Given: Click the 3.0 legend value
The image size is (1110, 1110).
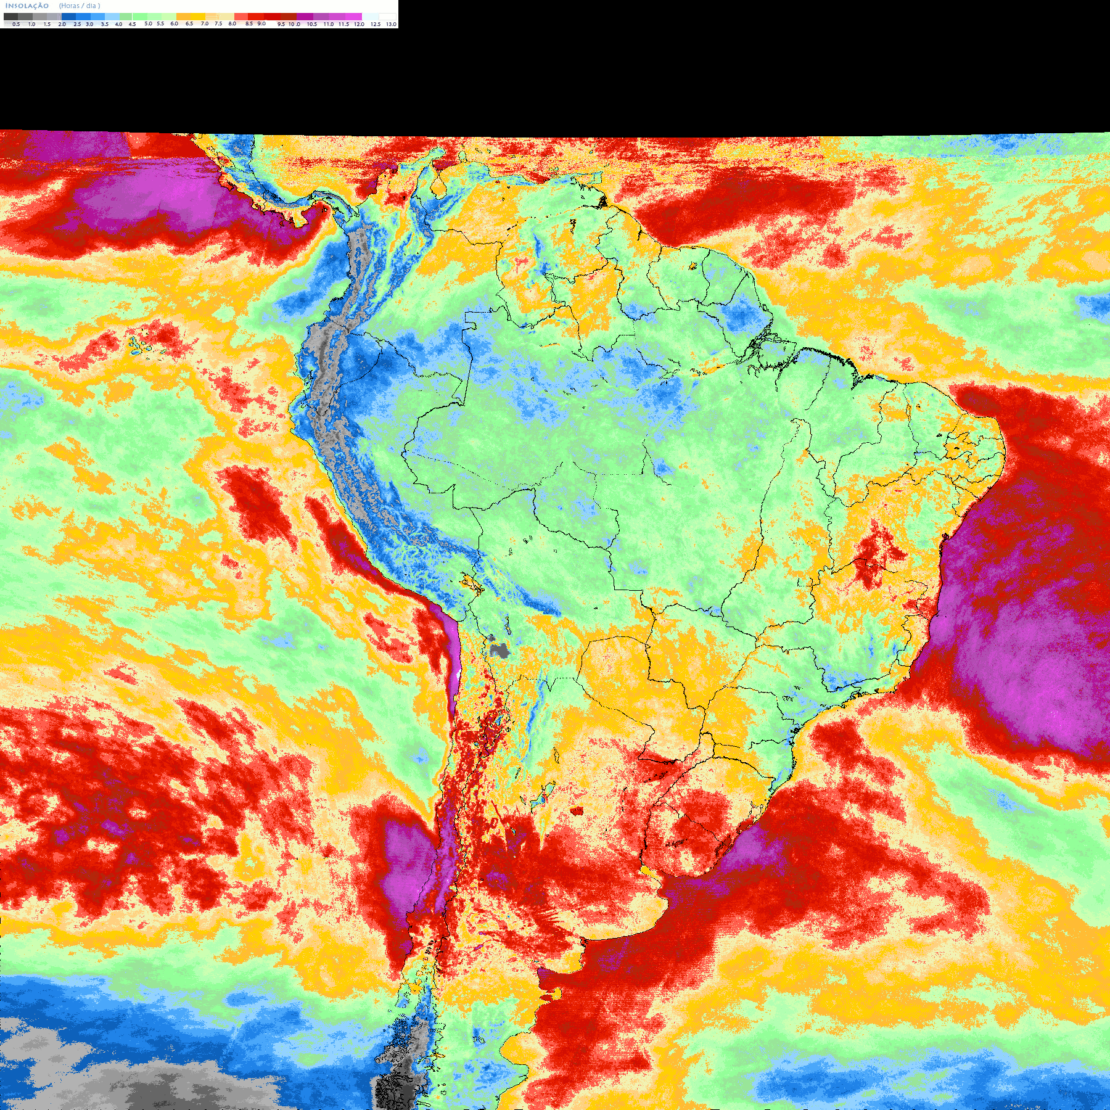Looking at the screenshot, I should 89,24.
